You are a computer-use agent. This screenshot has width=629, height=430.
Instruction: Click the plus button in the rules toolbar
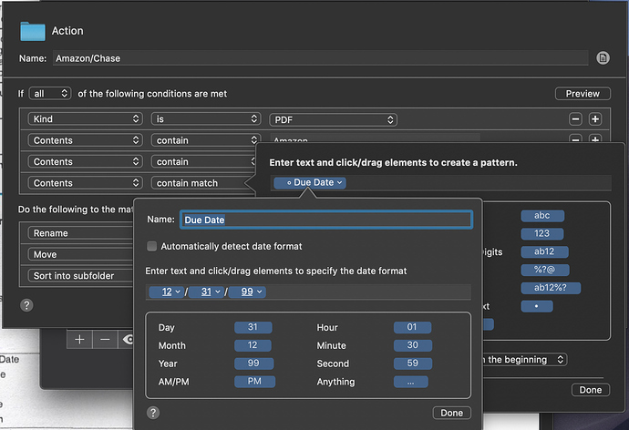79,340
